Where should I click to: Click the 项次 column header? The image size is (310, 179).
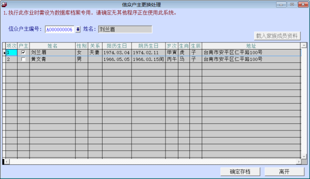tap(11, 46)
